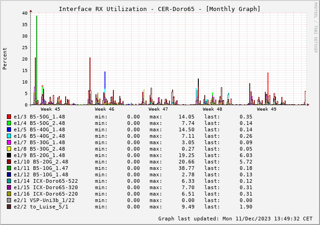Click the cyan e1/6 B5-40G_2.48 legend swatch
The width and height of the screenshot is (320, 225).
[x=9, y=136]
